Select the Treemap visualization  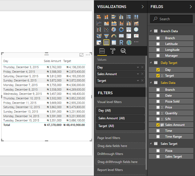[129, 30]
